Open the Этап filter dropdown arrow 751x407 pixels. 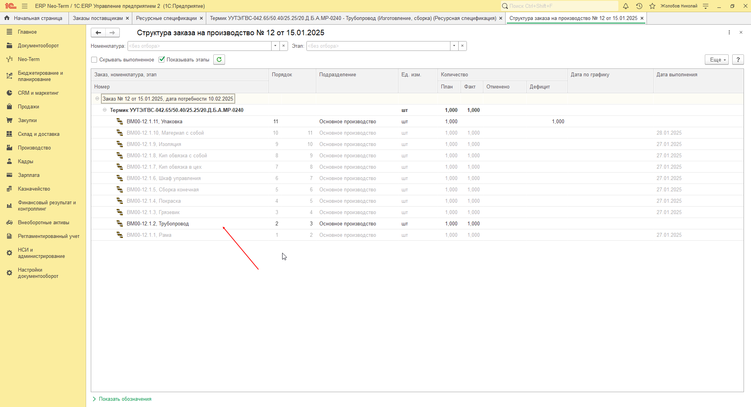tap(454, 46)
